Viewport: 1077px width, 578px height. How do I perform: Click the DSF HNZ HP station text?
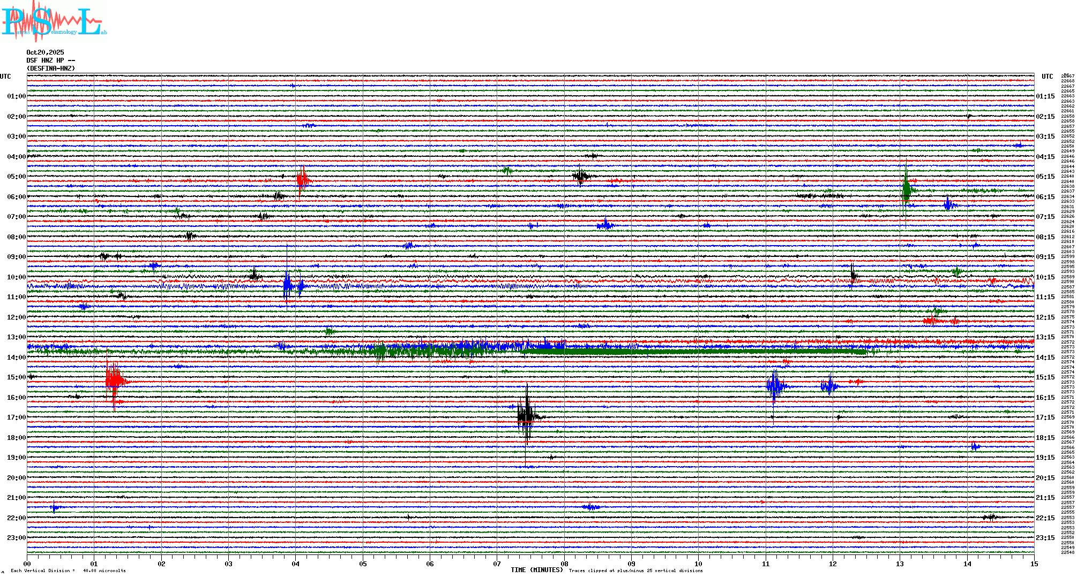pos(50,60)
